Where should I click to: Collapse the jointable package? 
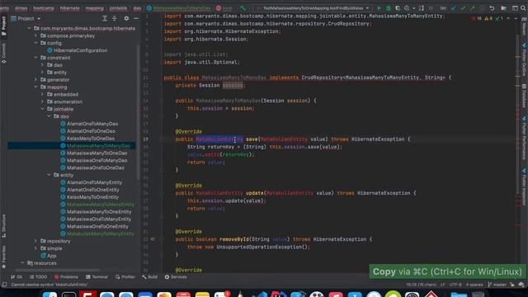pos(42,109)
